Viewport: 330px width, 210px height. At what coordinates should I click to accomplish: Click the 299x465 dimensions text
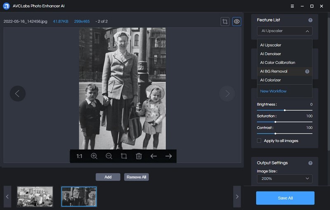(x=82, y=21)
